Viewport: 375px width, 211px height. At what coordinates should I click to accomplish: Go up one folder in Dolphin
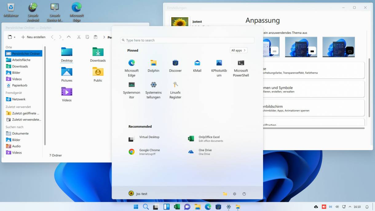coord(69,37)
